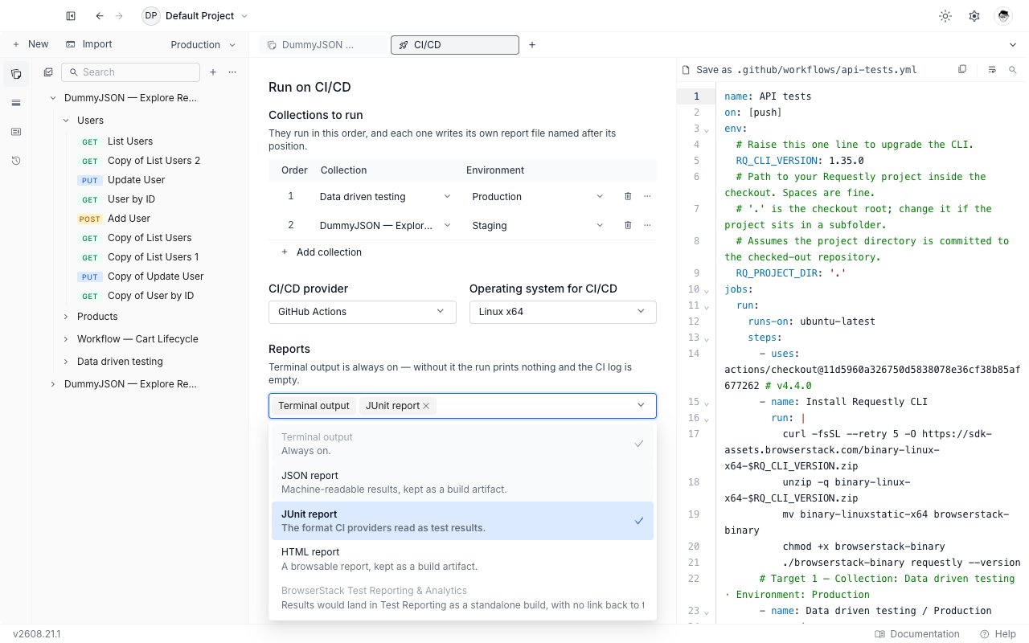Change environment dropdown showing Staging

[x=537, y=225]
